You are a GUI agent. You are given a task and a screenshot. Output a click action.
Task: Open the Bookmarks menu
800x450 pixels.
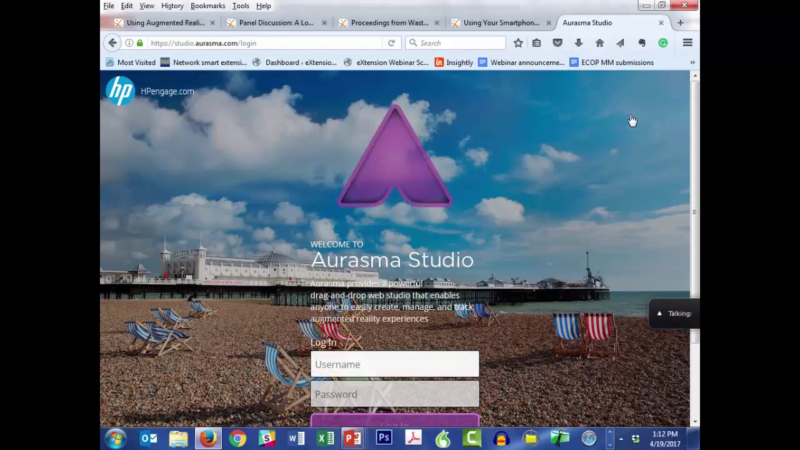point(208,6)
